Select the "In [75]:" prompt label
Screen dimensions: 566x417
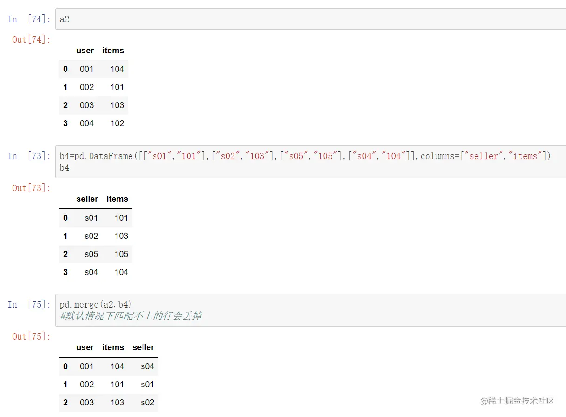tap(29, 304)
